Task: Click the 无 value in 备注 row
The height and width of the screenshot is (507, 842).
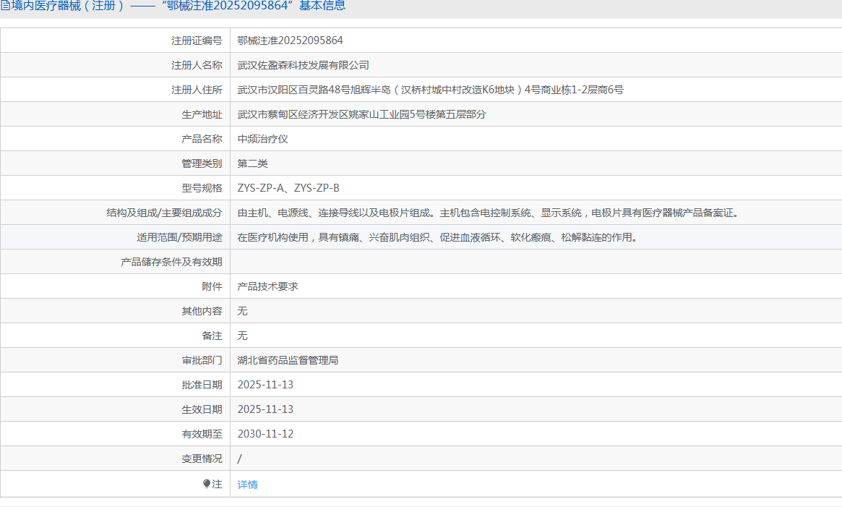Action: tap(243, 336)
